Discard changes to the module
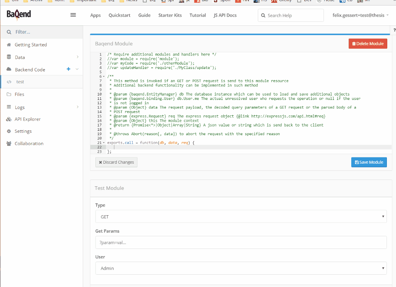396x287 pixels. pos(116,162)
